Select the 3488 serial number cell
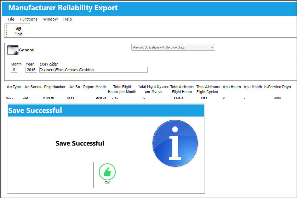This screenshot has width=297, height=198. [x=71, y=98]
